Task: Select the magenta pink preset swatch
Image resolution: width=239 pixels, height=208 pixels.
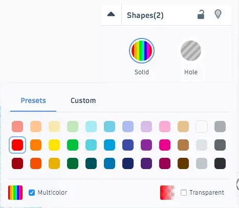Action: pos(165,145)
